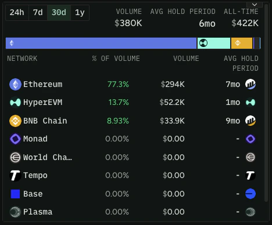
Task: Click the Ethereum network logo icon
Action: 15,85
